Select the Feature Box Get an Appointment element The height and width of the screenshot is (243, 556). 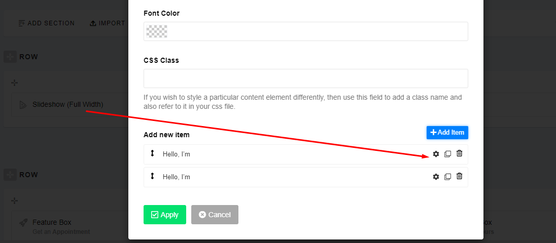61,226
